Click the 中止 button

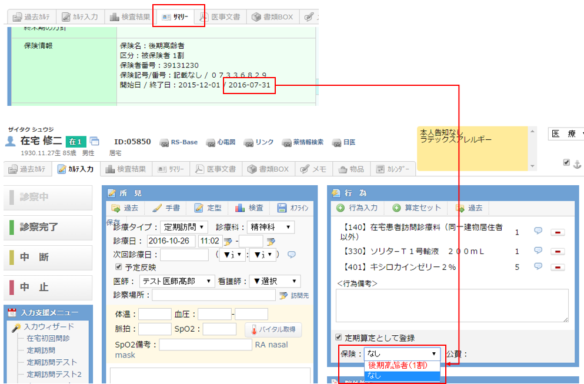[48, 287]
